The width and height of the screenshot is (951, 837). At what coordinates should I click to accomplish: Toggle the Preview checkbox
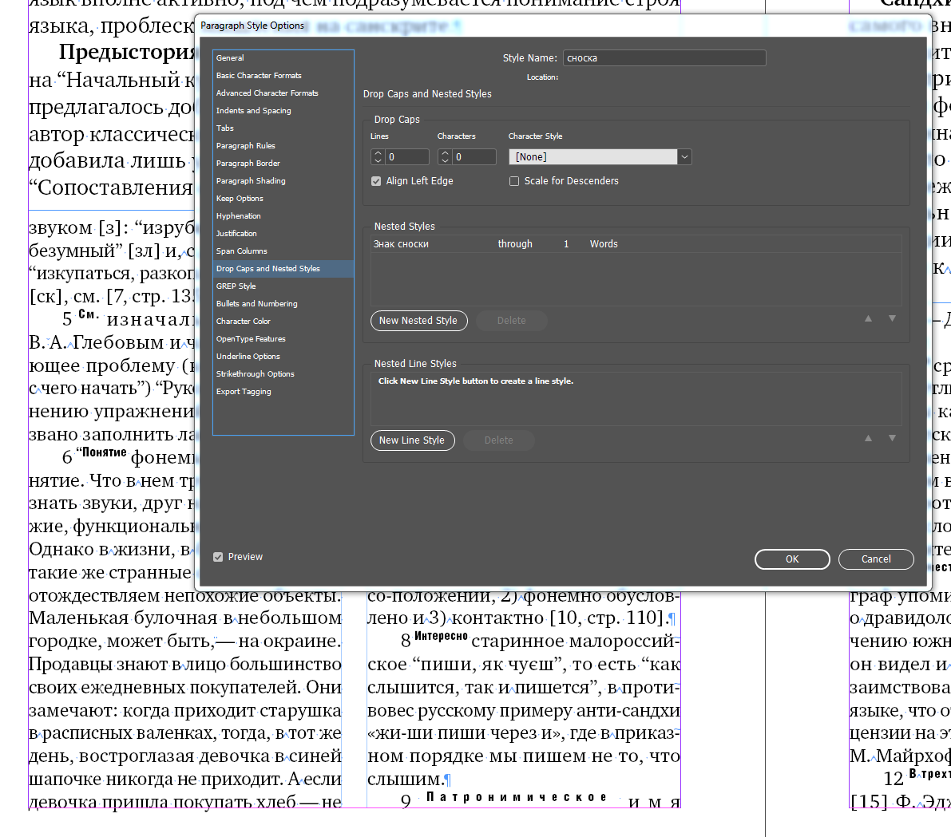pyautogui.click(x=217, y=556)
